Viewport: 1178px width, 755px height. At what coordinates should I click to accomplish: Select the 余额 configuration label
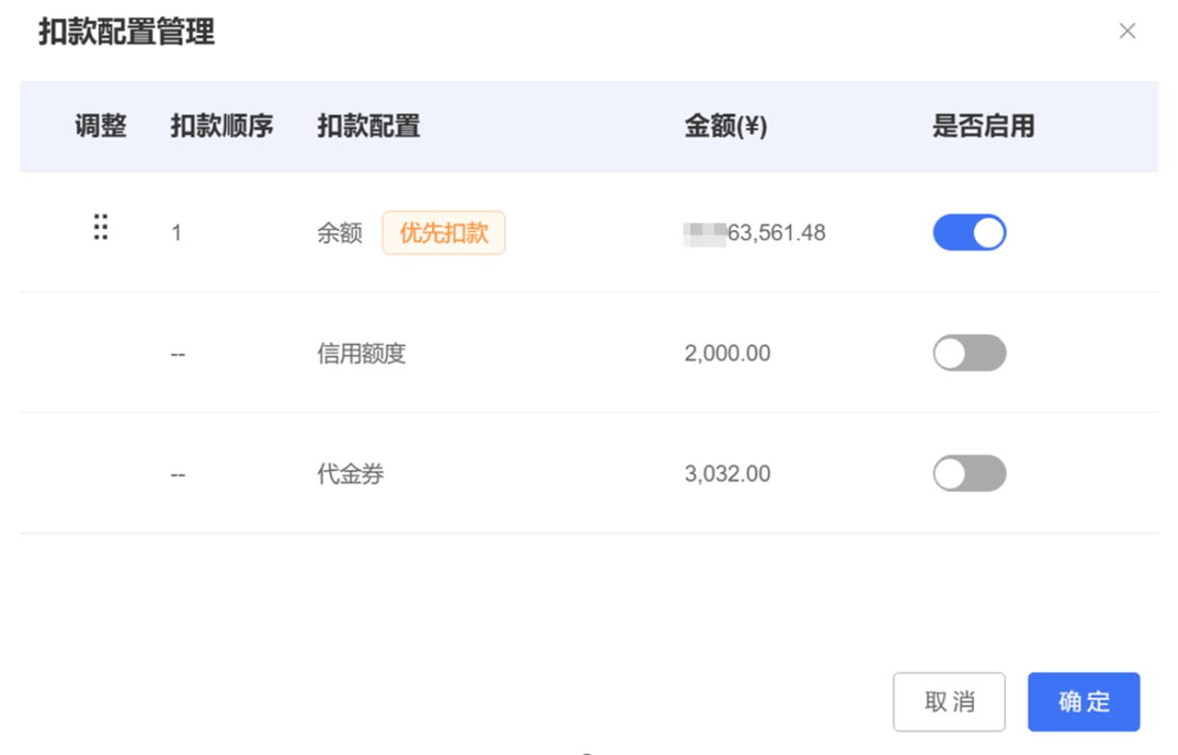point(340,233)
